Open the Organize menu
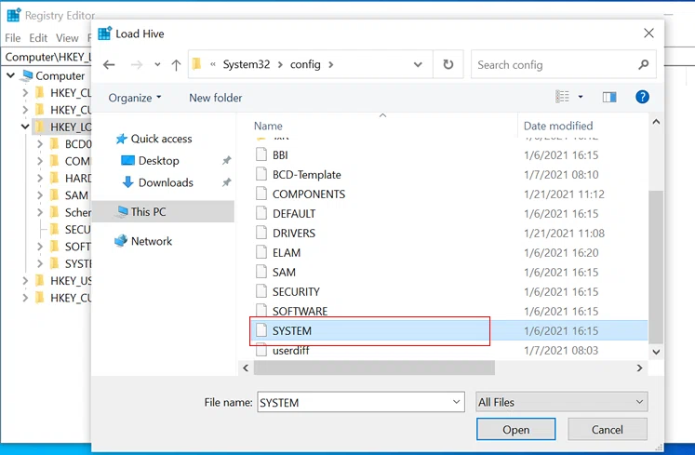Screen dimensions: 695x455 click(x=135, y=98)
